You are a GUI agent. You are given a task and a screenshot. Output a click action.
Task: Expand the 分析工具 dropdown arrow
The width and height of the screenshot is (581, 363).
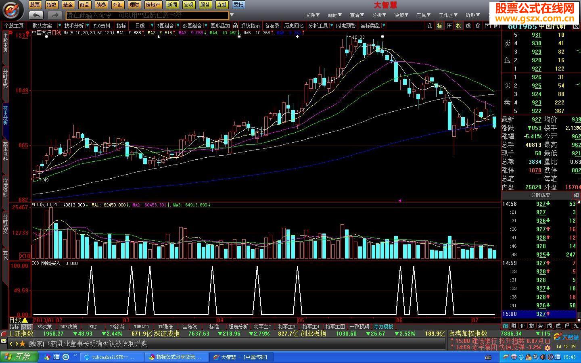click(x=332, y=25)
